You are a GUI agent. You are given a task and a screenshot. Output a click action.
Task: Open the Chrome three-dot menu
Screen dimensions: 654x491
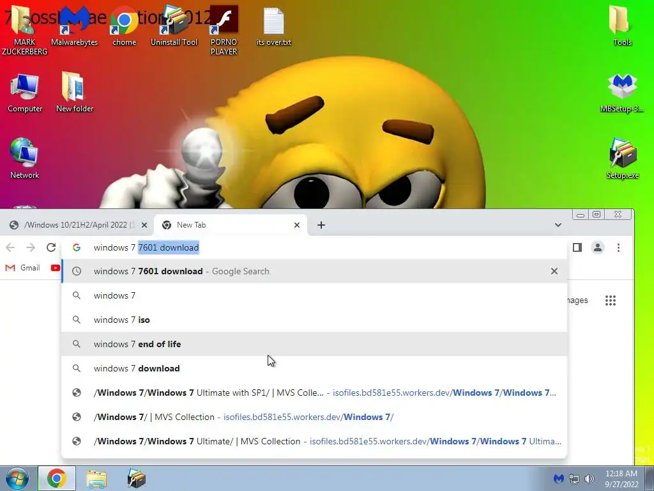click(618, 247)
